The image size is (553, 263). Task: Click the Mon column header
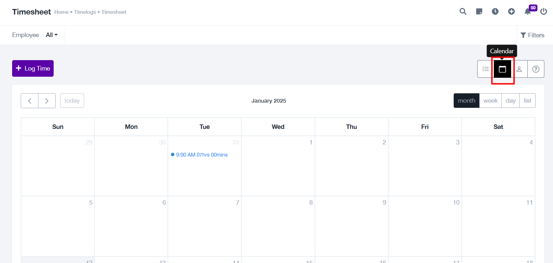(131, 127)
